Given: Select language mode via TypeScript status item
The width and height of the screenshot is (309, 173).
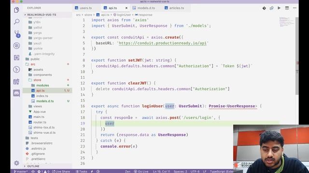Looking at the screenshot, I should [222, 172].
